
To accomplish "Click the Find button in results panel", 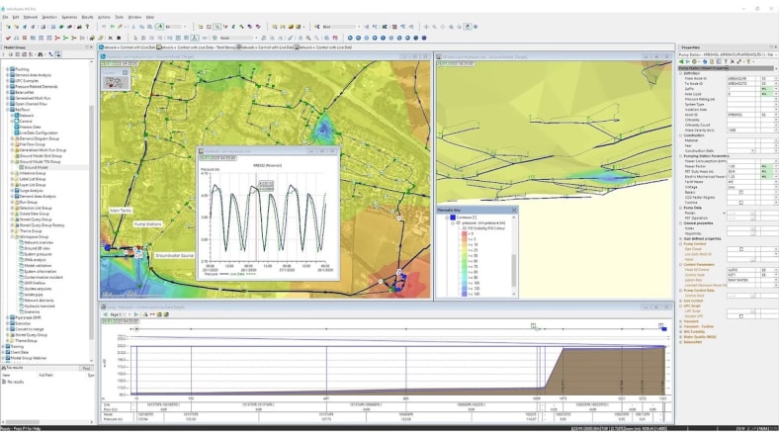I will [86, 368].
